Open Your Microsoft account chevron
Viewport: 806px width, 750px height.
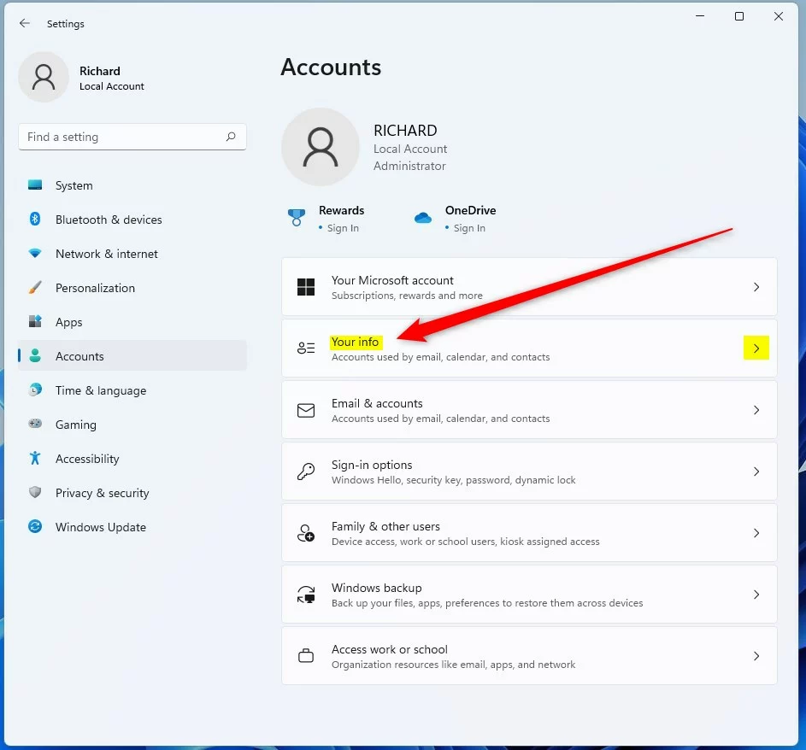(756, 287)
